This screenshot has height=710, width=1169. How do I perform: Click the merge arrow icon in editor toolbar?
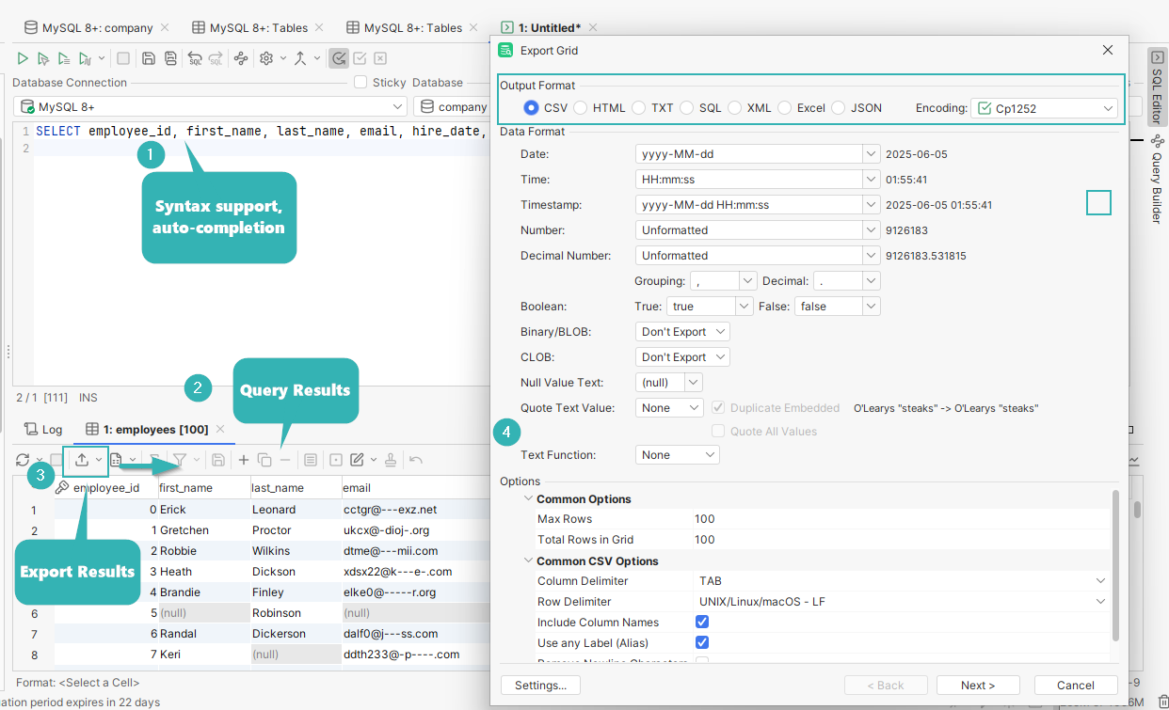coord(300,58)
